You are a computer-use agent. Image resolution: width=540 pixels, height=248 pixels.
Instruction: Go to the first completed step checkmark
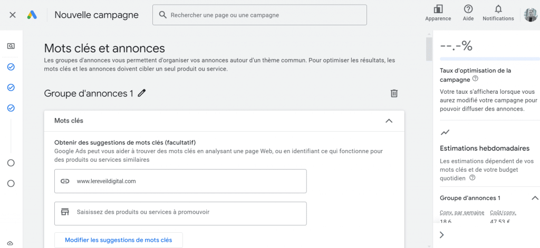11,67
